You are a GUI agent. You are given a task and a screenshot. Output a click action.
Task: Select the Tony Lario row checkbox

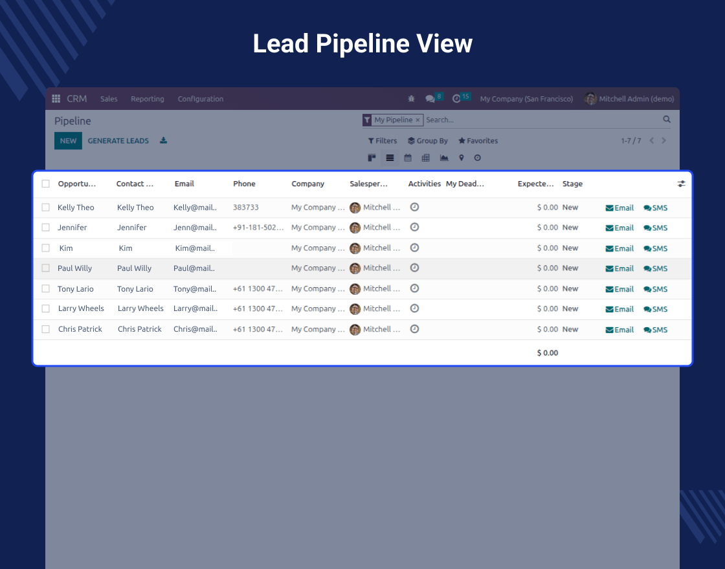coord(46,288)
